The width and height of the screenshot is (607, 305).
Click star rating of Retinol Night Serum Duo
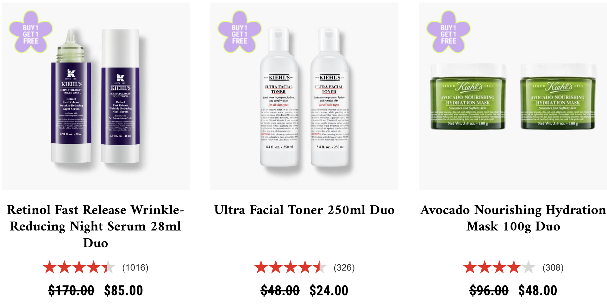point(79,267)
